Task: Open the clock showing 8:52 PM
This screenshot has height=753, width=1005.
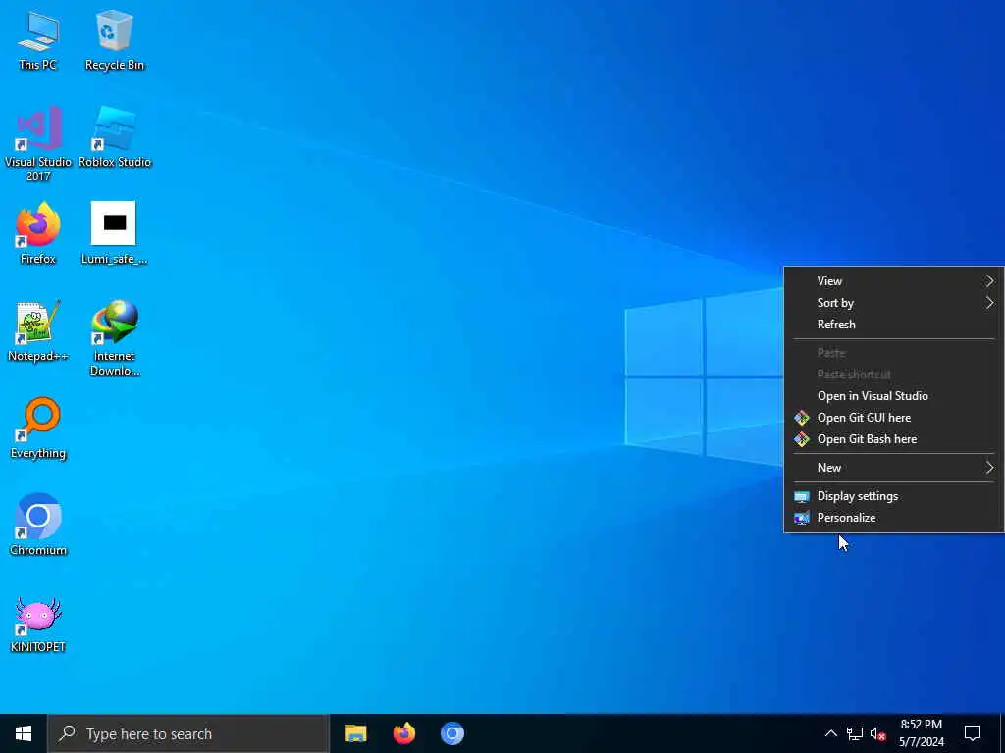Action: point(921,733)
